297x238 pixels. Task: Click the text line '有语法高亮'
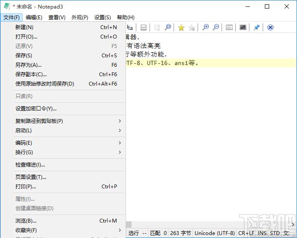point(144,46)
